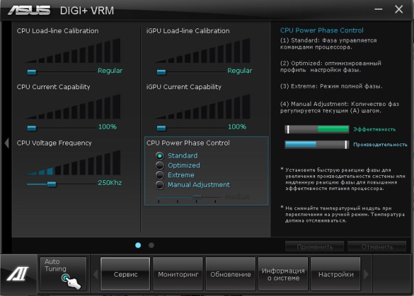
Task: Click CPU Voltage Frequency level bars
Action: point(73,163)
